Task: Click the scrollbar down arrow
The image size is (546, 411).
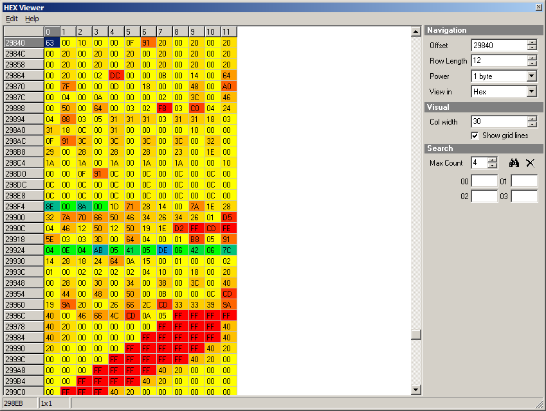Action: 415,390
